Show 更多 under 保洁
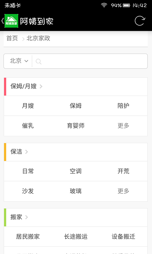 click(123, 191)
